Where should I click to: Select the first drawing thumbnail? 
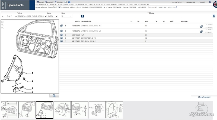tap(9, 110)
